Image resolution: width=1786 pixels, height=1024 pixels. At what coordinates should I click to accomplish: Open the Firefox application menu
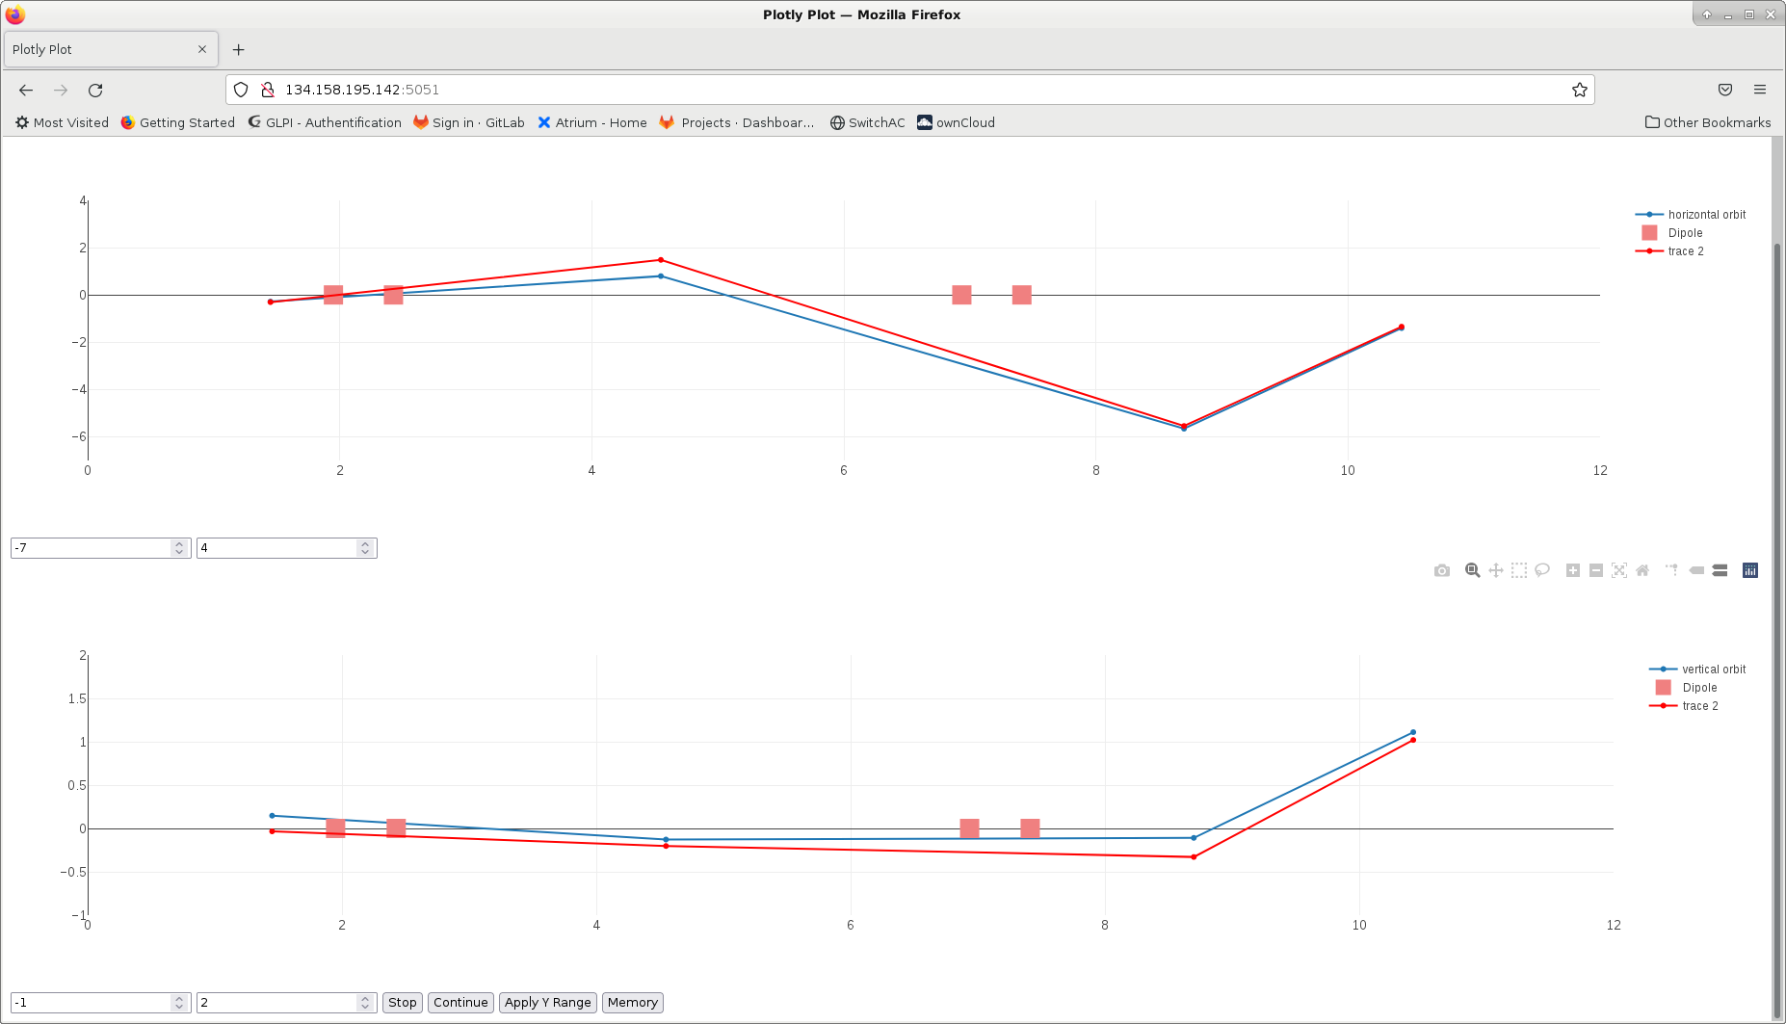click(x=1759, y=90)
